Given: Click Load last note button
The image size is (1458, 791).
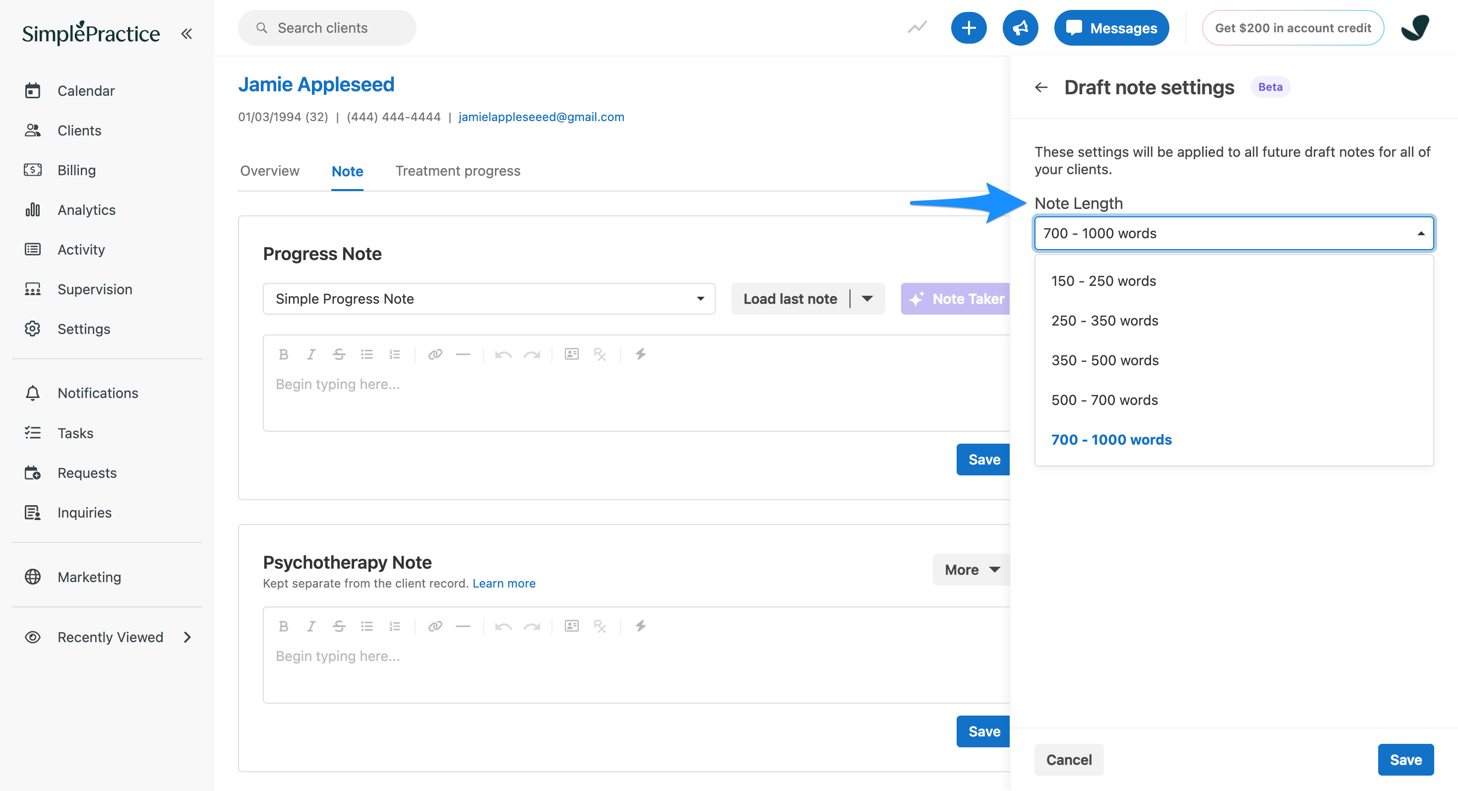Looking at the screenshot, I should 790,298.
